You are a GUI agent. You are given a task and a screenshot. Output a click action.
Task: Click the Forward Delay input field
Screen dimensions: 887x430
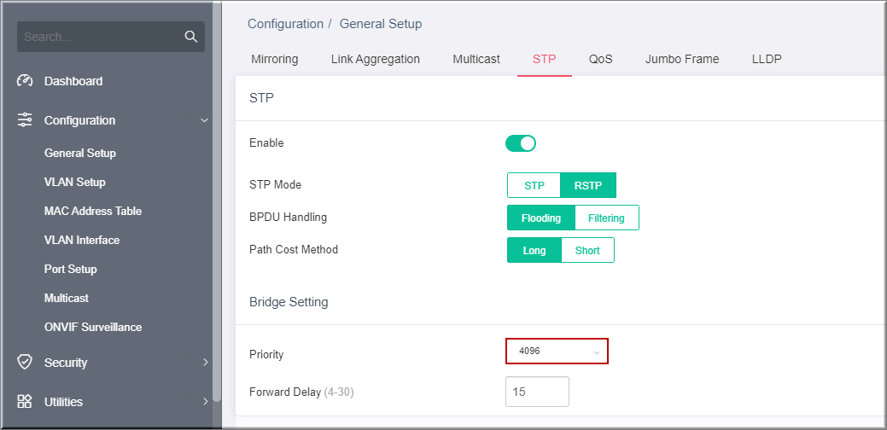click(537, 392)
